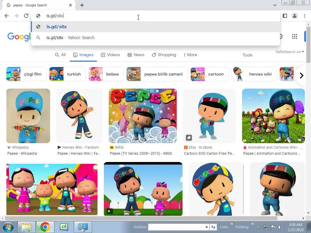Image resolution: width=311 pixels, height=233 pixels.
Task: Select is.gd/s8x Yahoo! Search suggestion
Action: click(155, 38)
